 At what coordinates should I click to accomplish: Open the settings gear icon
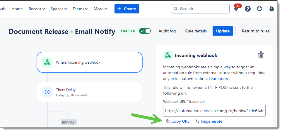[x=259, y=9]
